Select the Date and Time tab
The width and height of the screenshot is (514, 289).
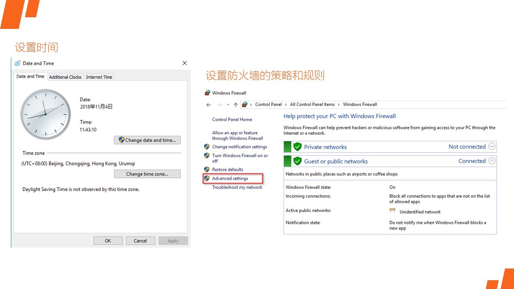coord(31,76)
